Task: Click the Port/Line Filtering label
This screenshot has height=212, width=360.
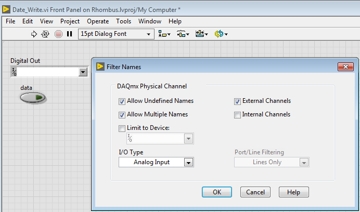Action: [x=259, y=152]
